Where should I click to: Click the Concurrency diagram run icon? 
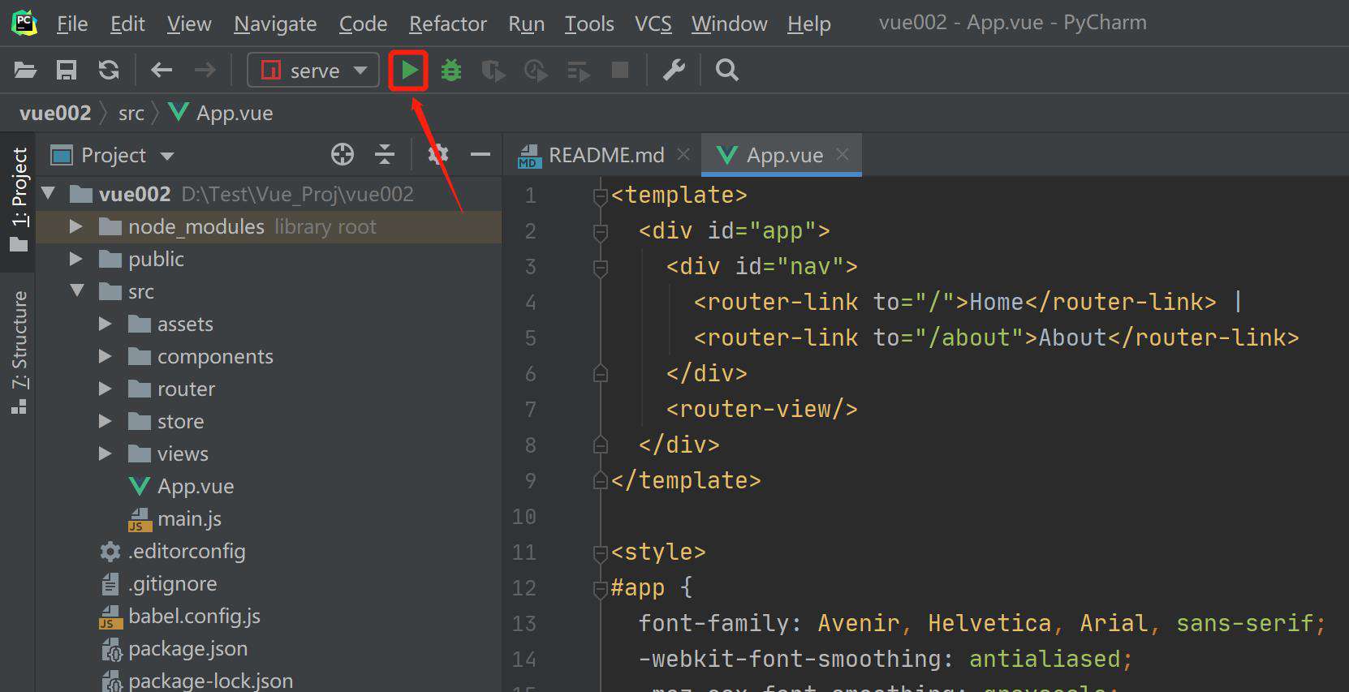578,71
